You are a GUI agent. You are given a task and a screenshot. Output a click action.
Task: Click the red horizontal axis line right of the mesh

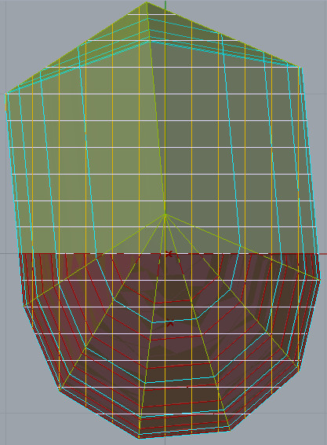323,254
